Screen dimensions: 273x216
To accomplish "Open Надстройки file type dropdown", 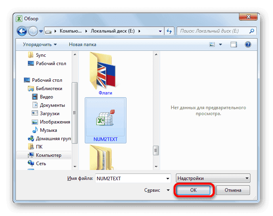I will point(213,178).
